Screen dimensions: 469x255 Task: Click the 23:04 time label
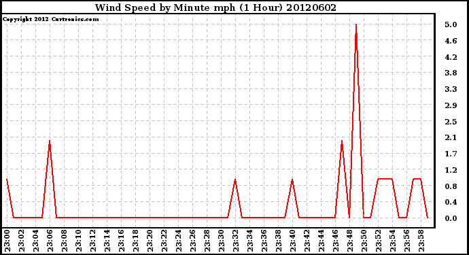pyautogui.click(x=36, y=241)
